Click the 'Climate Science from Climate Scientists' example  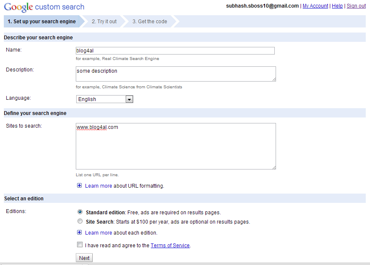point(142,87)
